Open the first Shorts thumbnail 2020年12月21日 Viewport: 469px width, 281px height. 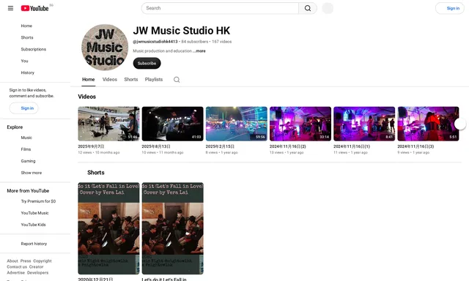pos(108,228)
